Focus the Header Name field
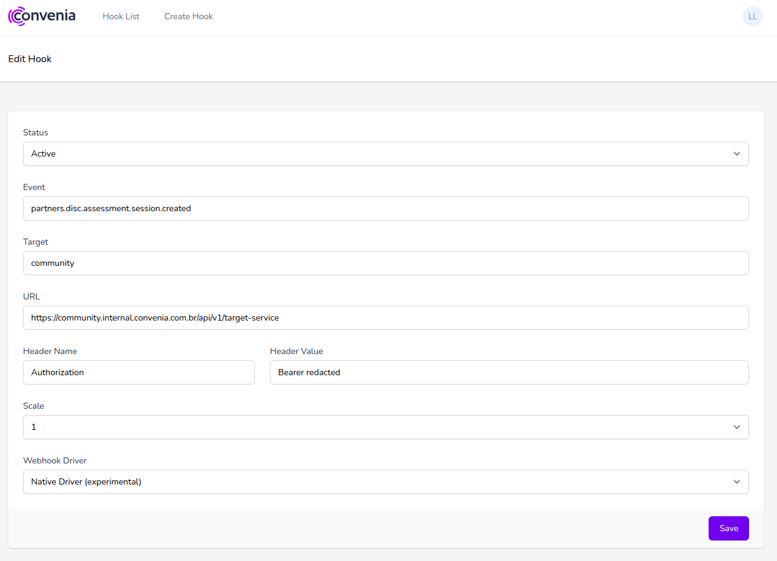 pos(139,372)
